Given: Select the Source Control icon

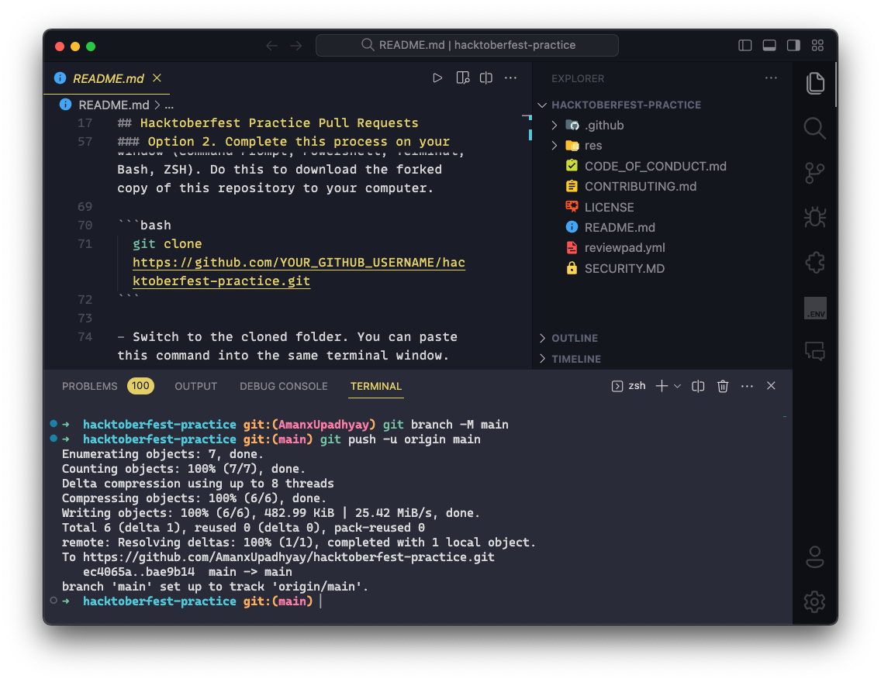Looking at the screenshot, I should coord(814,173).
